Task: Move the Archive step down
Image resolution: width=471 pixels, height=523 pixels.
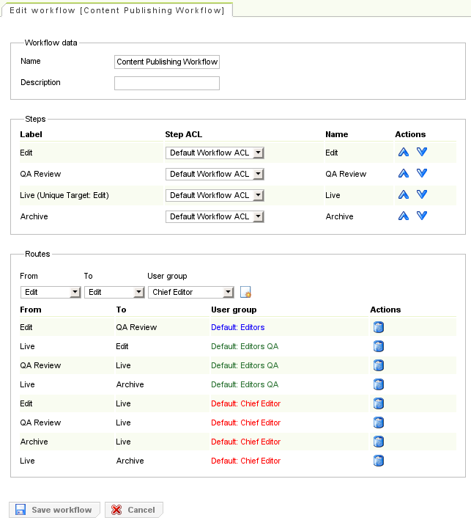Action: pos(421,216)
